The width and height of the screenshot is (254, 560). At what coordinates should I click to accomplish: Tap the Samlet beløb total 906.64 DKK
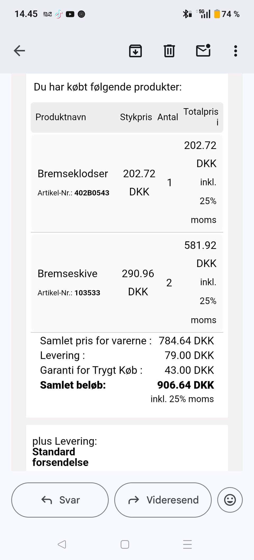point(185,385)
